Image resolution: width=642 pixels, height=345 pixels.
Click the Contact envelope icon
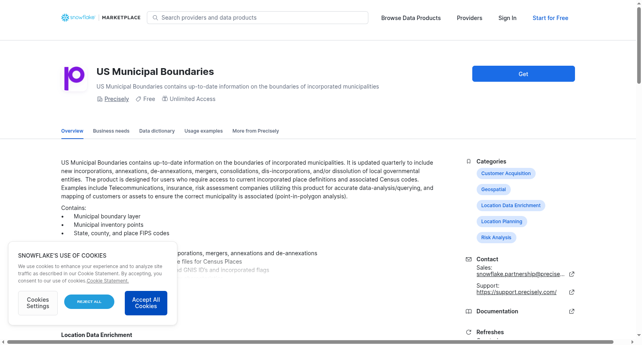tap(469, 259)
